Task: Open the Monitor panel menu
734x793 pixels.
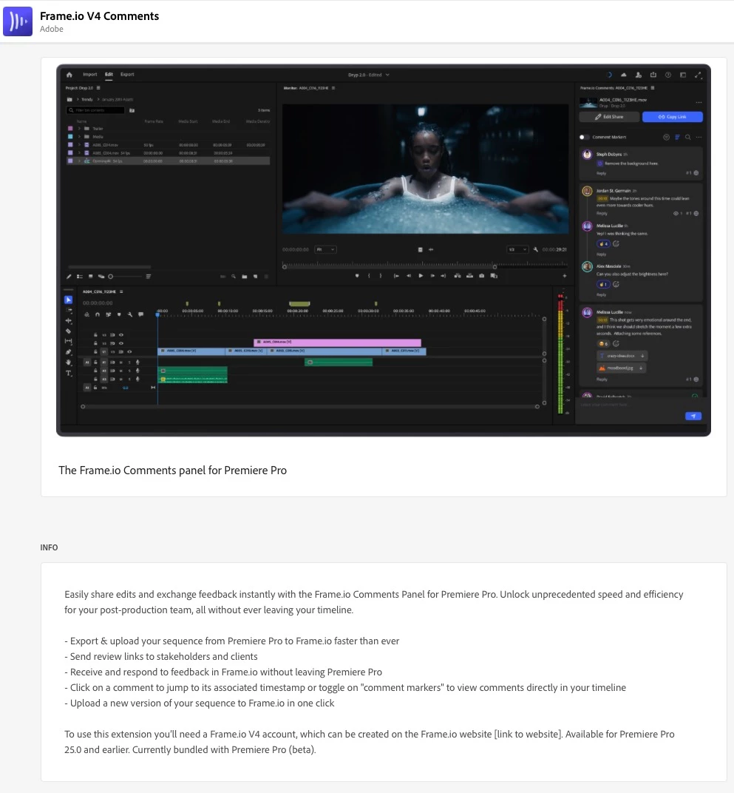Action: click(333, 88)
